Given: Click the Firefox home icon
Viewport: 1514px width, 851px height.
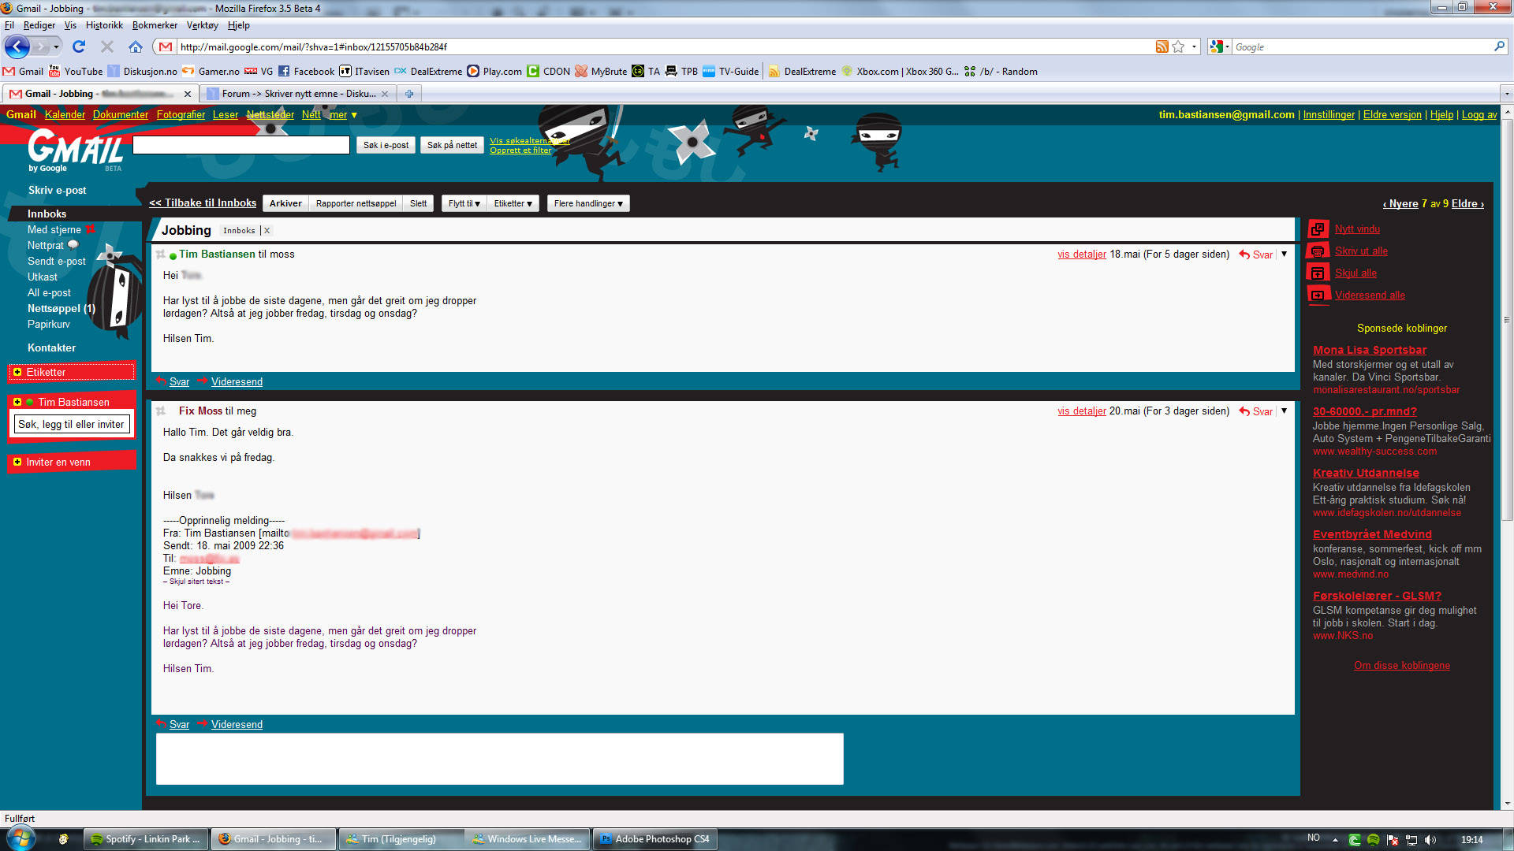Looking at the screenshot, I should pos(136,46).
